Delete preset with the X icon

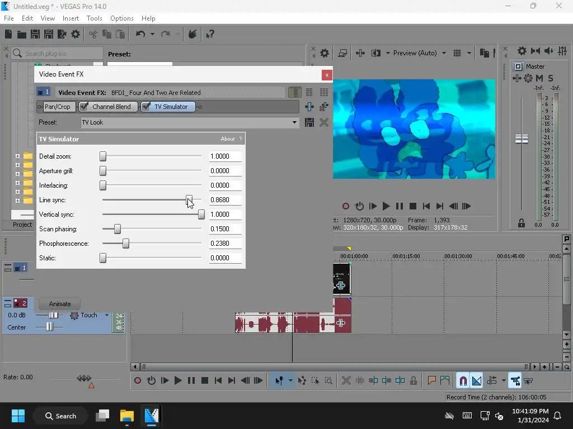(324, 122)
